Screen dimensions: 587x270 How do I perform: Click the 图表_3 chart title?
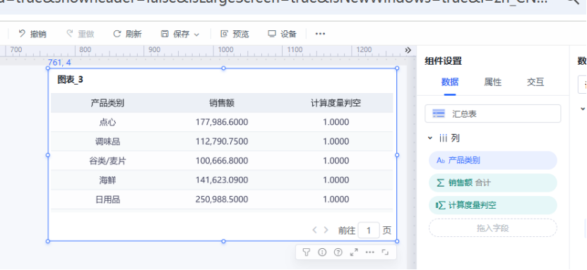[70, 80]
